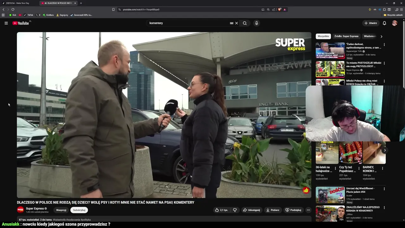Open "Umrzeć daj Wiedźflixowi" video thumbnail
Image resolution: width=405 pixels, height=228 pixels.
click(x=330, y=195)
